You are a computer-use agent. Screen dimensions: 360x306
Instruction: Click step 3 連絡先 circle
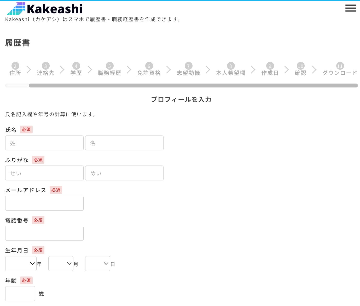[x=45, y=66]
